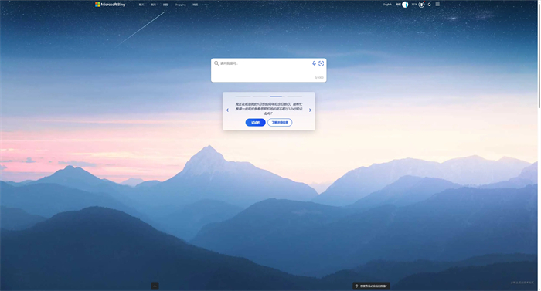Switch language to English
Screen dimensions: 541x291
(x=387, y=5)
